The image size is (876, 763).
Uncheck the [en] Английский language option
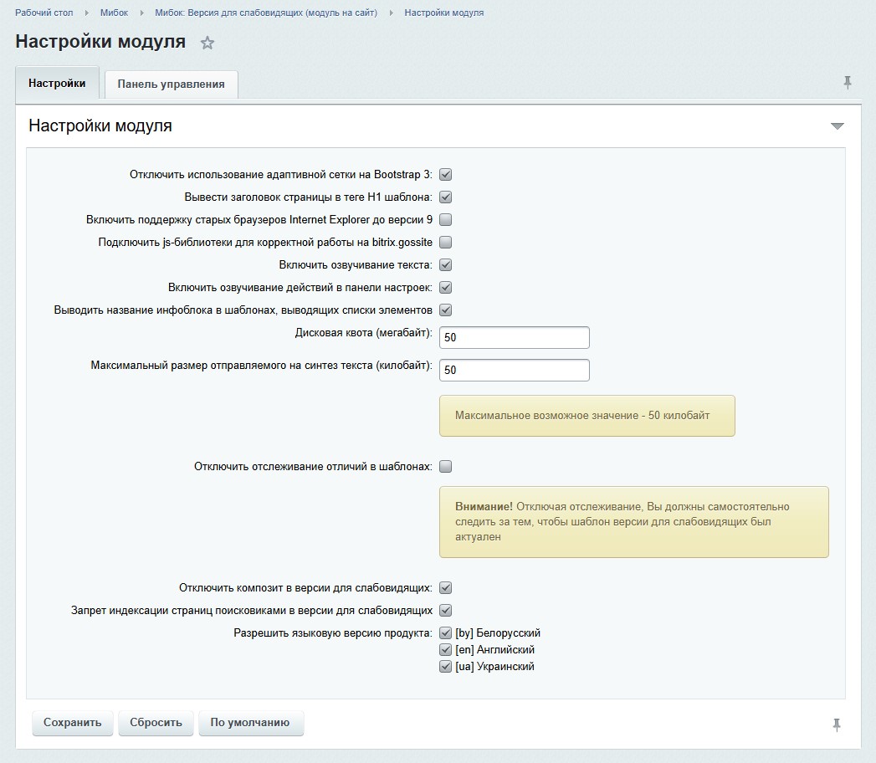point(446,650)
